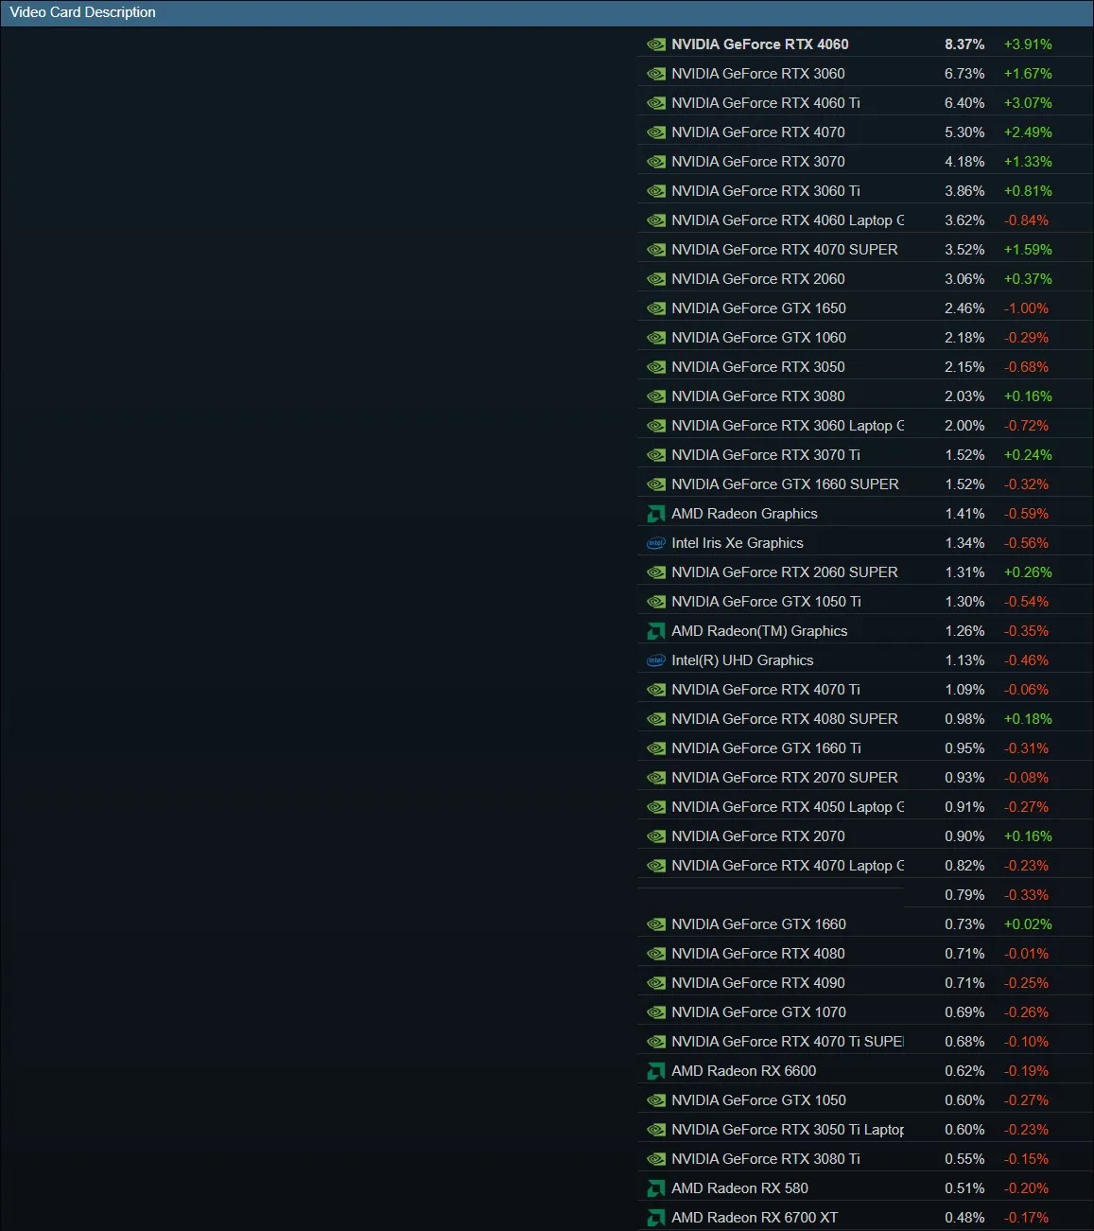1094x1231 pixels.
Task: Click NVIDIA icon next to GTX 1070
Action: pos(656,1012)
